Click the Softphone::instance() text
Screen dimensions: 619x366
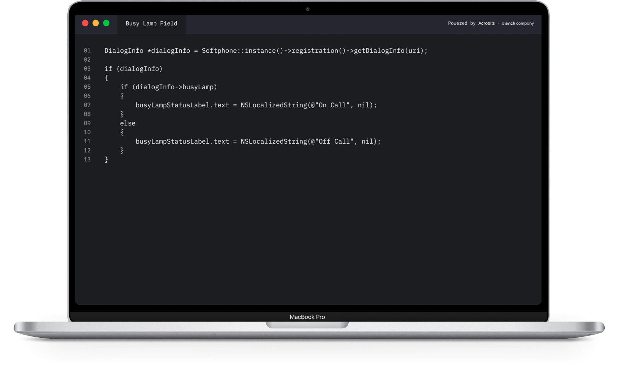pos(242,51)
